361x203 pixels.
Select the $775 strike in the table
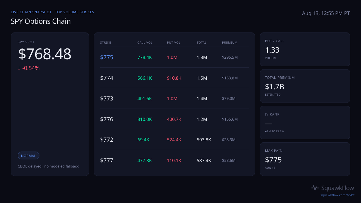(x=107, y=57)
